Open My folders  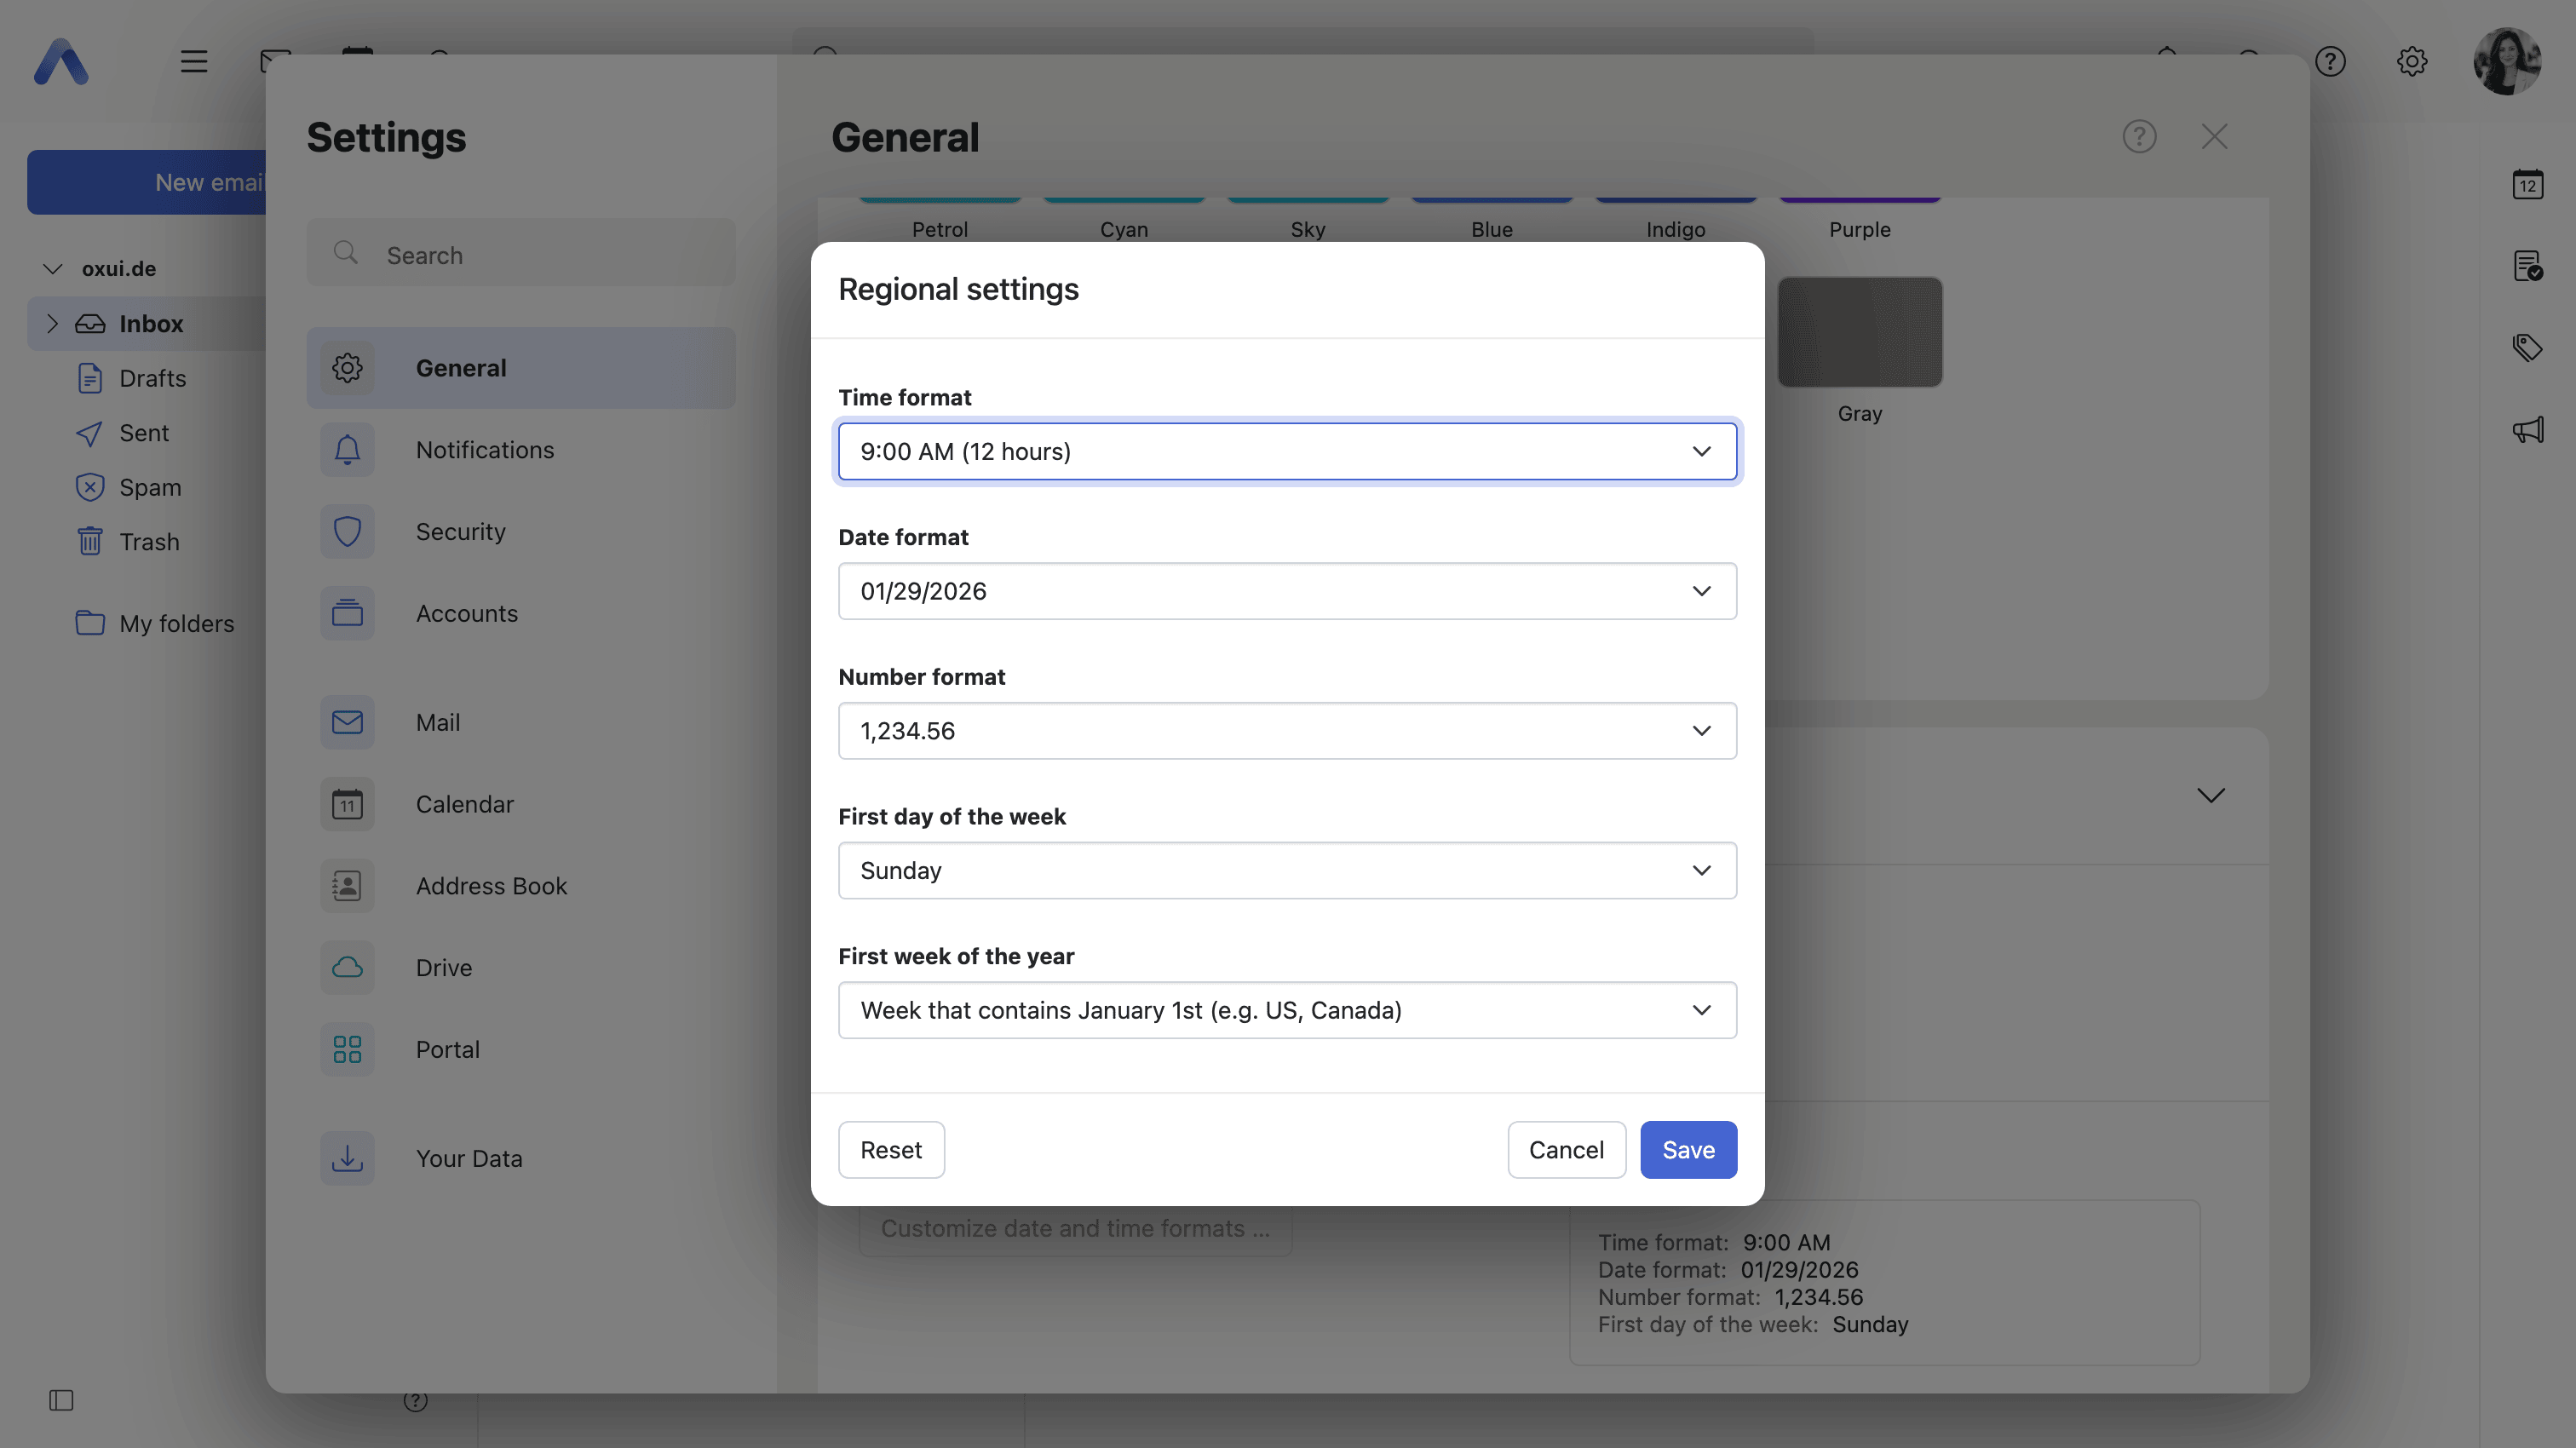177,623
